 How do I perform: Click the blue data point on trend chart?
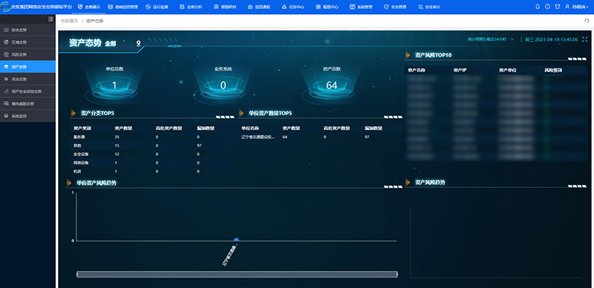[x=236, y=240]
